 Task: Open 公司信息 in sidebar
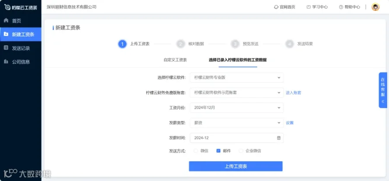click(x=21, y=61)
